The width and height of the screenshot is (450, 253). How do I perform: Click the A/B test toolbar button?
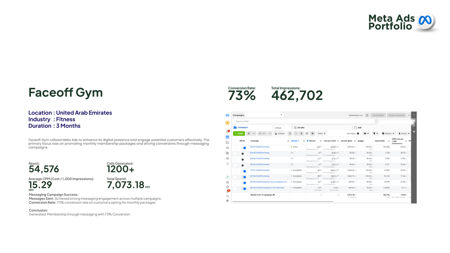coord(280,134)
